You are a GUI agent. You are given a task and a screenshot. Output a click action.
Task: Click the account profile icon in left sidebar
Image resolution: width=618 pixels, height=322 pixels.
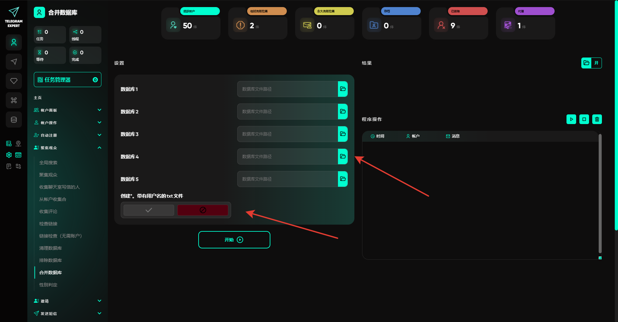point(14,42)
